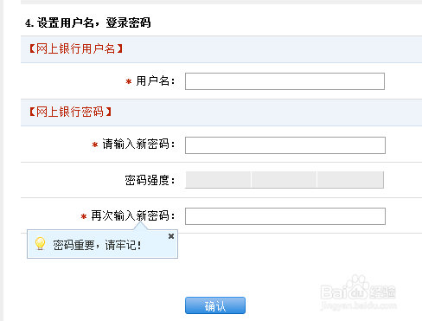Click last segment of 密码强度 bar
Viewport: 422px width, 321px height.
coord(350,180)
